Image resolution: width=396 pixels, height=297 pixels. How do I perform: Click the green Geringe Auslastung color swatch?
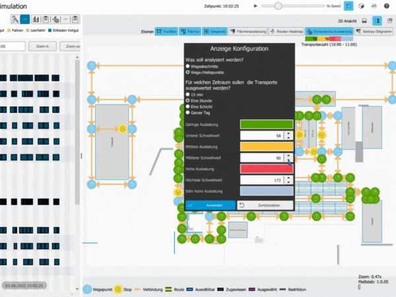[x=267, y=123]
